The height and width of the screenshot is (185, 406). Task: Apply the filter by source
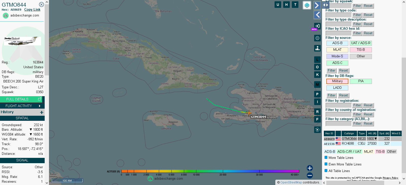pyautogui.click(x=331, y=71)
